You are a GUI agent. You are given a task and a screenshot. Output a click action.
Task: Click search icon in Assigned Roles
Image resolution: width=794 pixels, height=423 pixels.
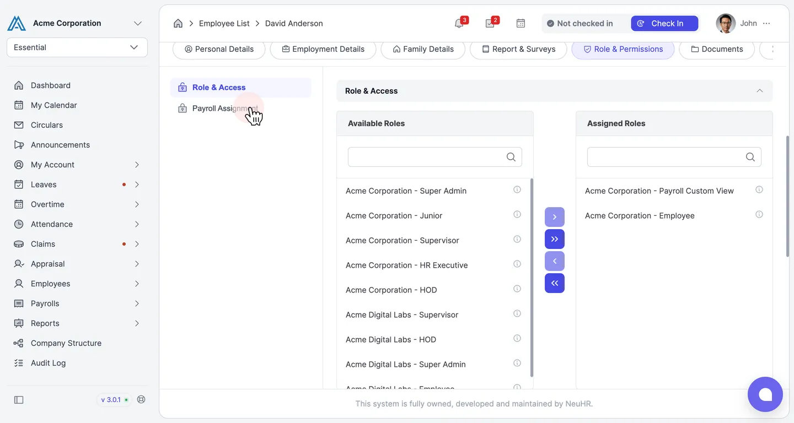tap(750, 157)
